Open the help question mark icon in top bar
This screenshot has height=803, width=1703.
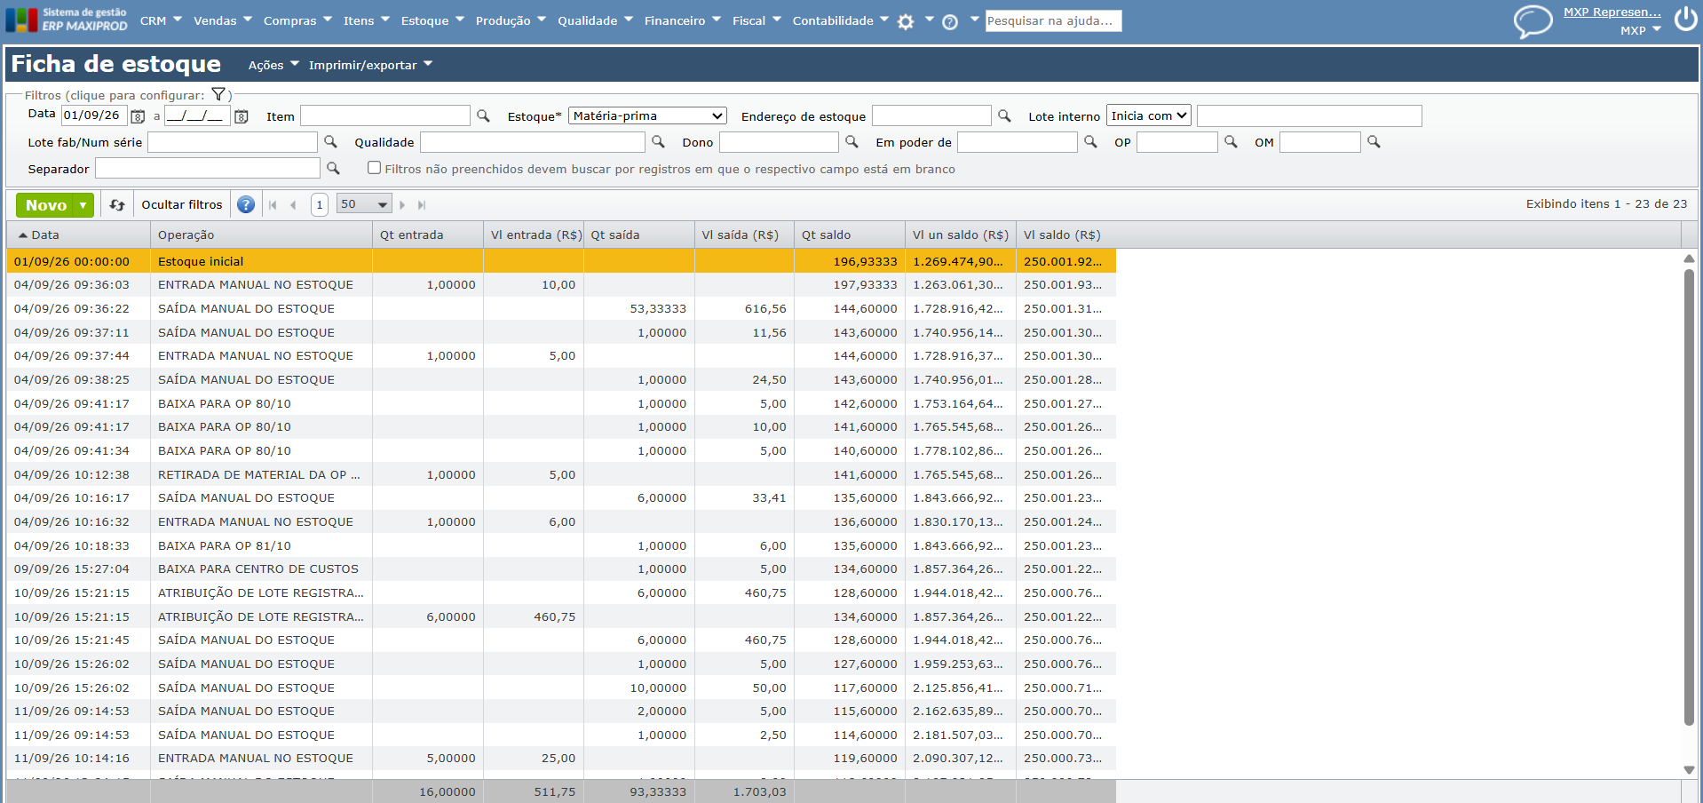tap(950, 22)
